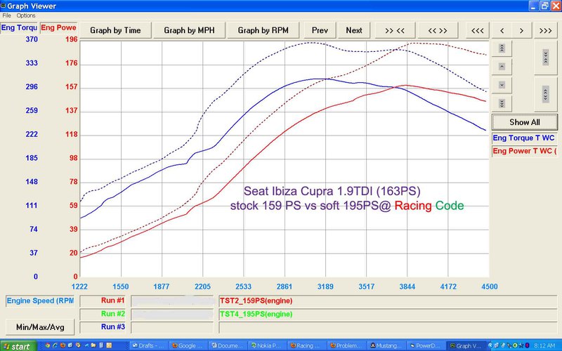Click the >> << horizontal compress button
Screen dimensions: 562x351
[x=395, y=30]
